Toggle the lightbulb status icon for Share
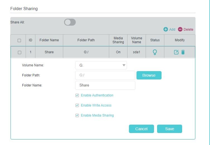 (155, 52)
